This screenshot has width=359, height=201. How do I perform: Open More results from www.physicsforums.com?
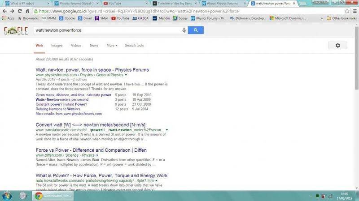coord(69,114)
